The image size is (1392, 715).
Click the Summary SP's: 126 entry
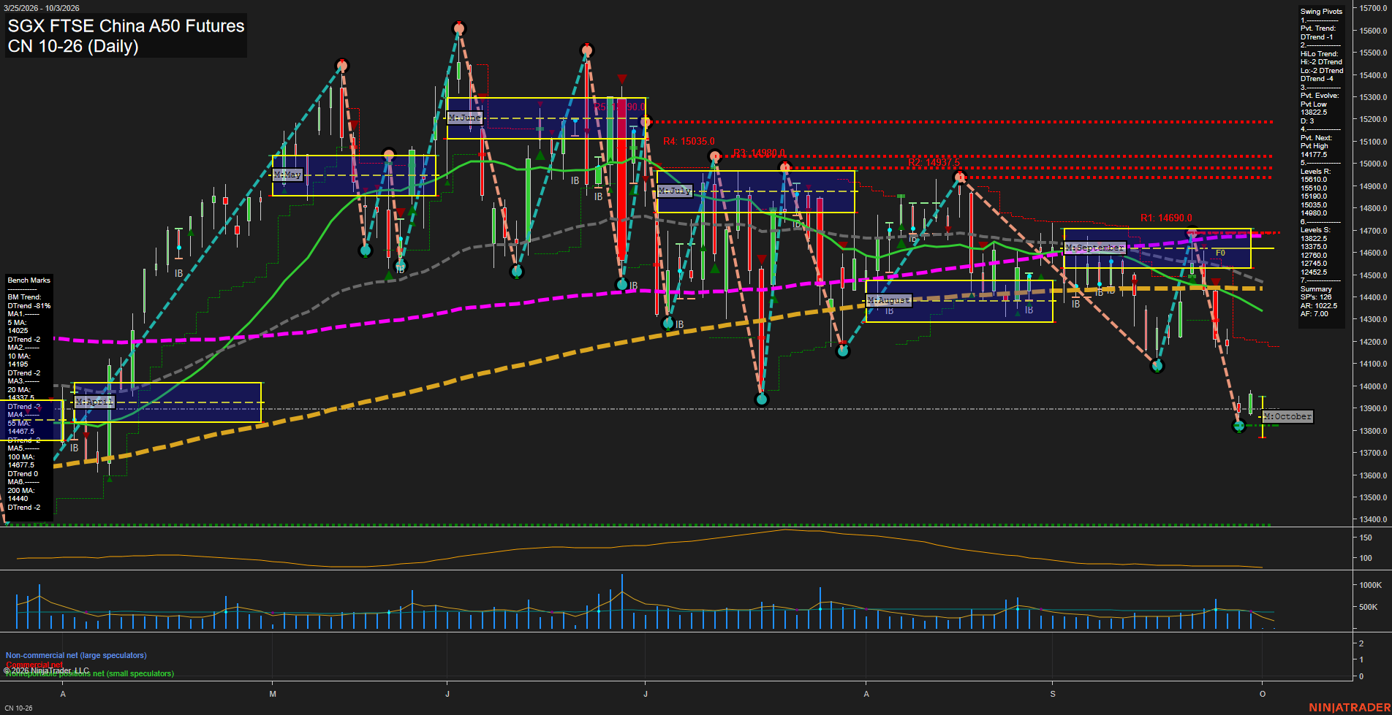coord(1316,294)
